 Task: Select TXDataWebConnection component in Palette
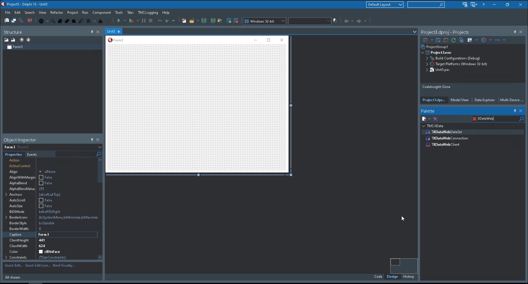(x=449, y=138)
